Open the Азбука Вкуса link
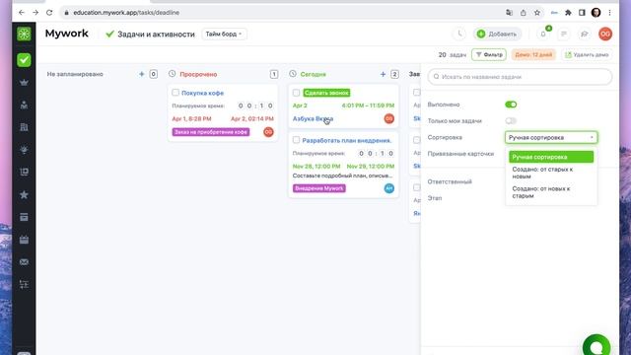 click(x=313, y=118)
